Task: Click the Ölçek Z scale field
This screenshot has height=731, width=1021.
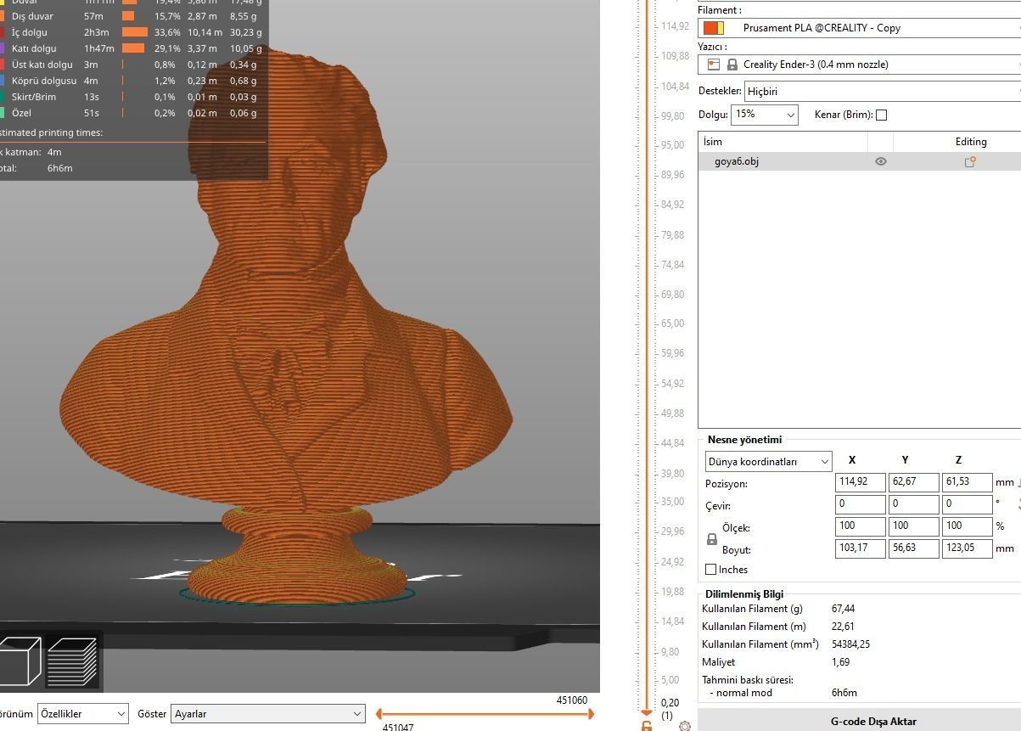Action: click(967, 526)
